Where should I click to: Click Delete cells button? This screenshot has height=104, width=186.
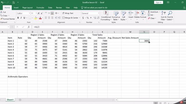[137, 15]
